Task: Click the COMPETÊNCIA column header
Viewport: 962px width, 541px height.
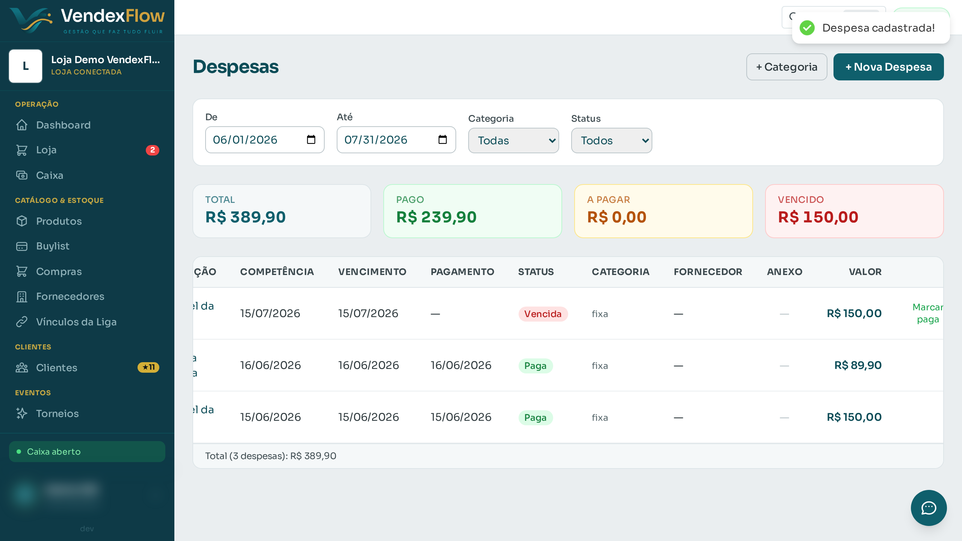Action: tap(277, 272)
